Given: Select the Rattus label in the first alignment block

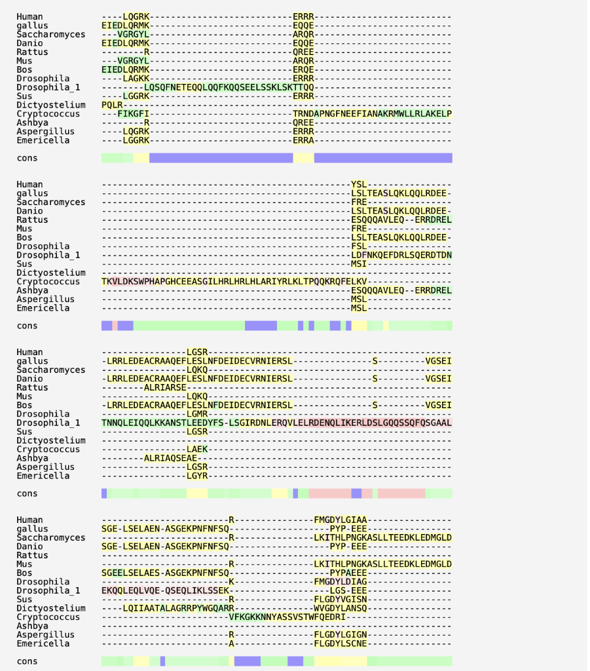Looking at the screenshot, I should tap(31, 52).
